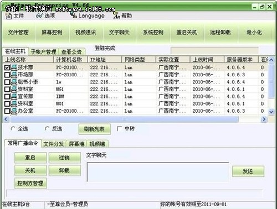The image size is (277, 209).
Task: Sort by the 计算机名称 column header
Action: (70, 60)
